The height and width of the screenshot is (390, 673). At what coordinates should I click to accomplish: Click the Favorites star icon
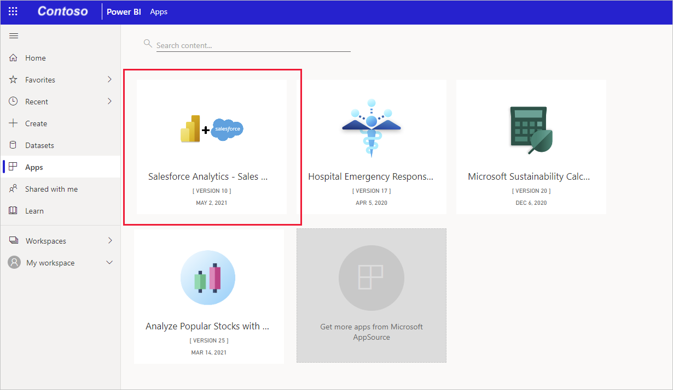click(x=14, y=80)
